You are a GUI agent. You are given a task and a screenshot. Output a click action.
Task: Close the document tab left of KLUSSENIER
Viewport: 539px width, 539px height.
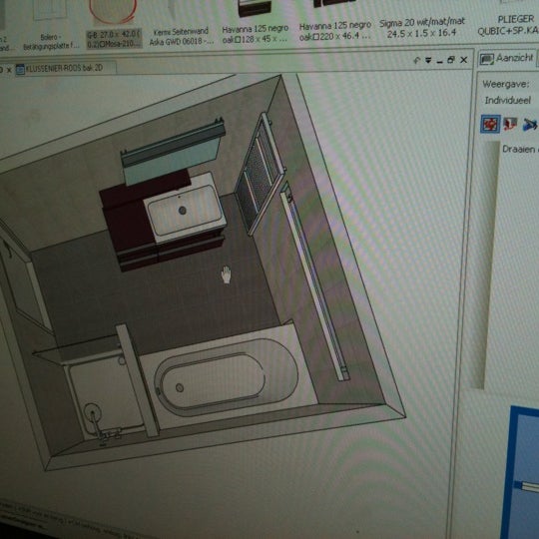(9, 70)
